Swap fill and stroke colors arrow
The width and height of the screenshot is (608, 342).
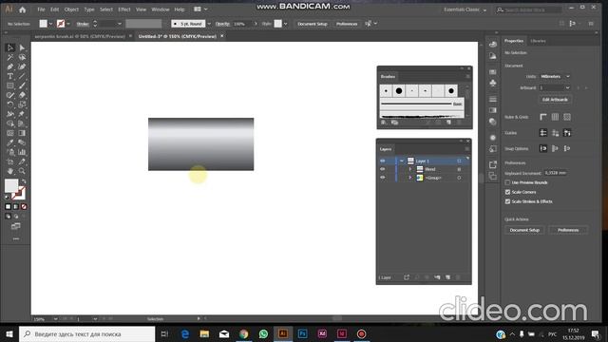(x=24, y=181)
